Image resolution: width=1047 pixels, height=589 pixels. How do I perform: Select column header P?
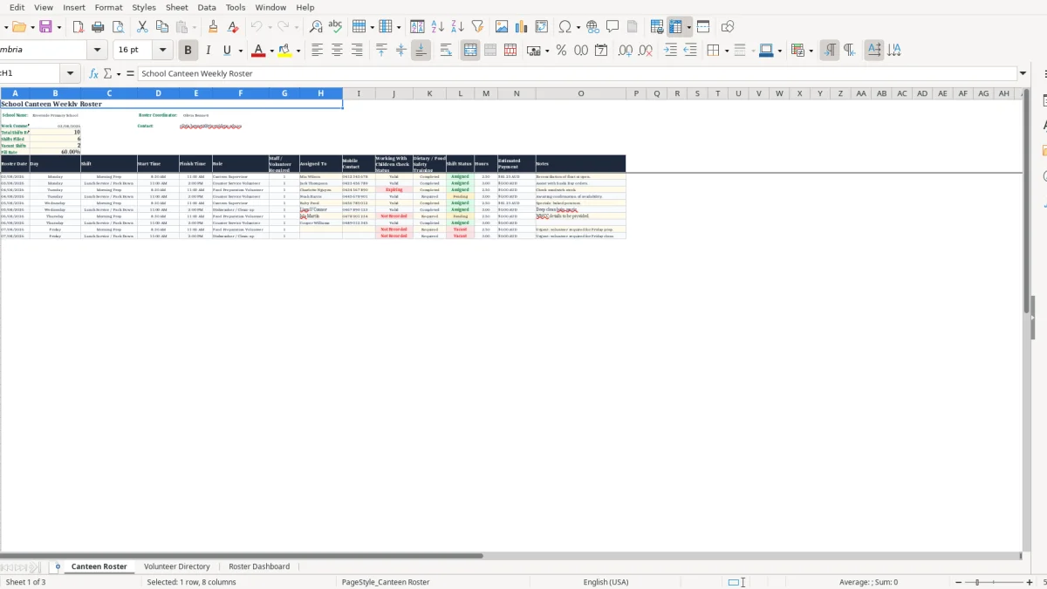[637, 93]
